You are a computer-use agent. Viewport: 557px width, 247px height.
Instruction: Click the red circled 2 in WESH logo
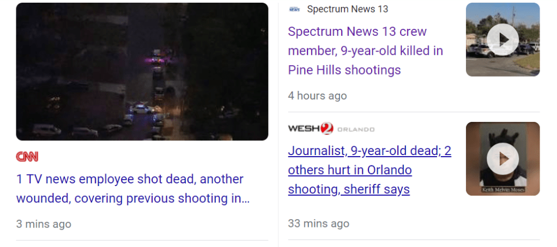click(327, 128)
